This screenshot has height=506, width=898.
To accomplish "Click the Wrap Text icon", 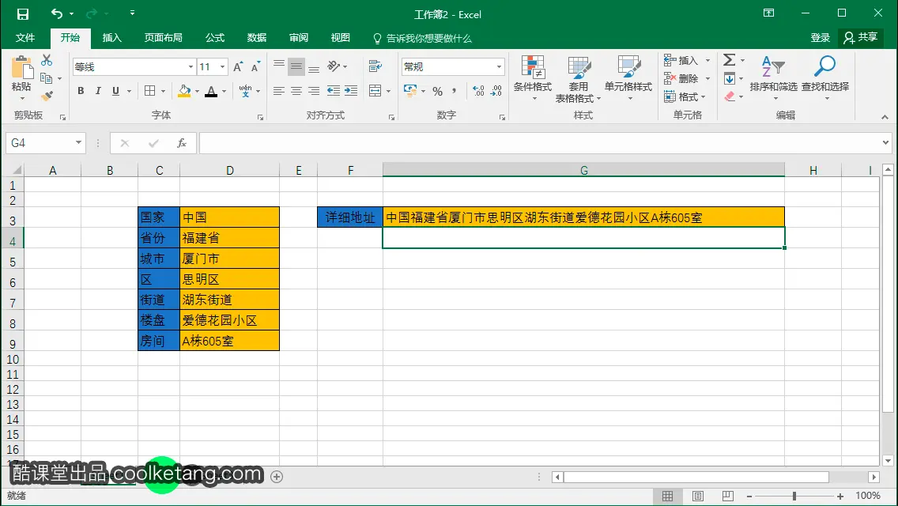I will 375,66.
